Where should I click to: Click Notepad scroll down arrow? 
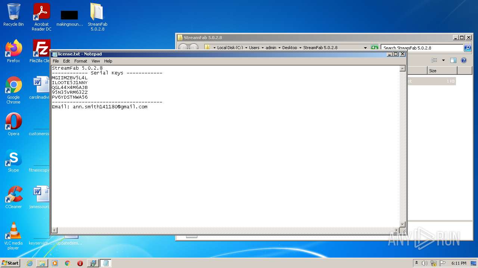point(402,224)
